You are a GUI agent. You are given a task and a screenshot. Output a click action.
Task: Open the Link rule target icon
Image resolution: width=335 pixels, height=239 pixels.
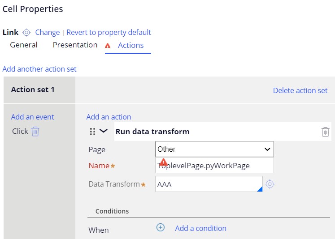point(26,33)
